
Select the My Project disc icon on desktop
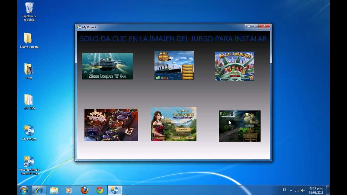29,133
